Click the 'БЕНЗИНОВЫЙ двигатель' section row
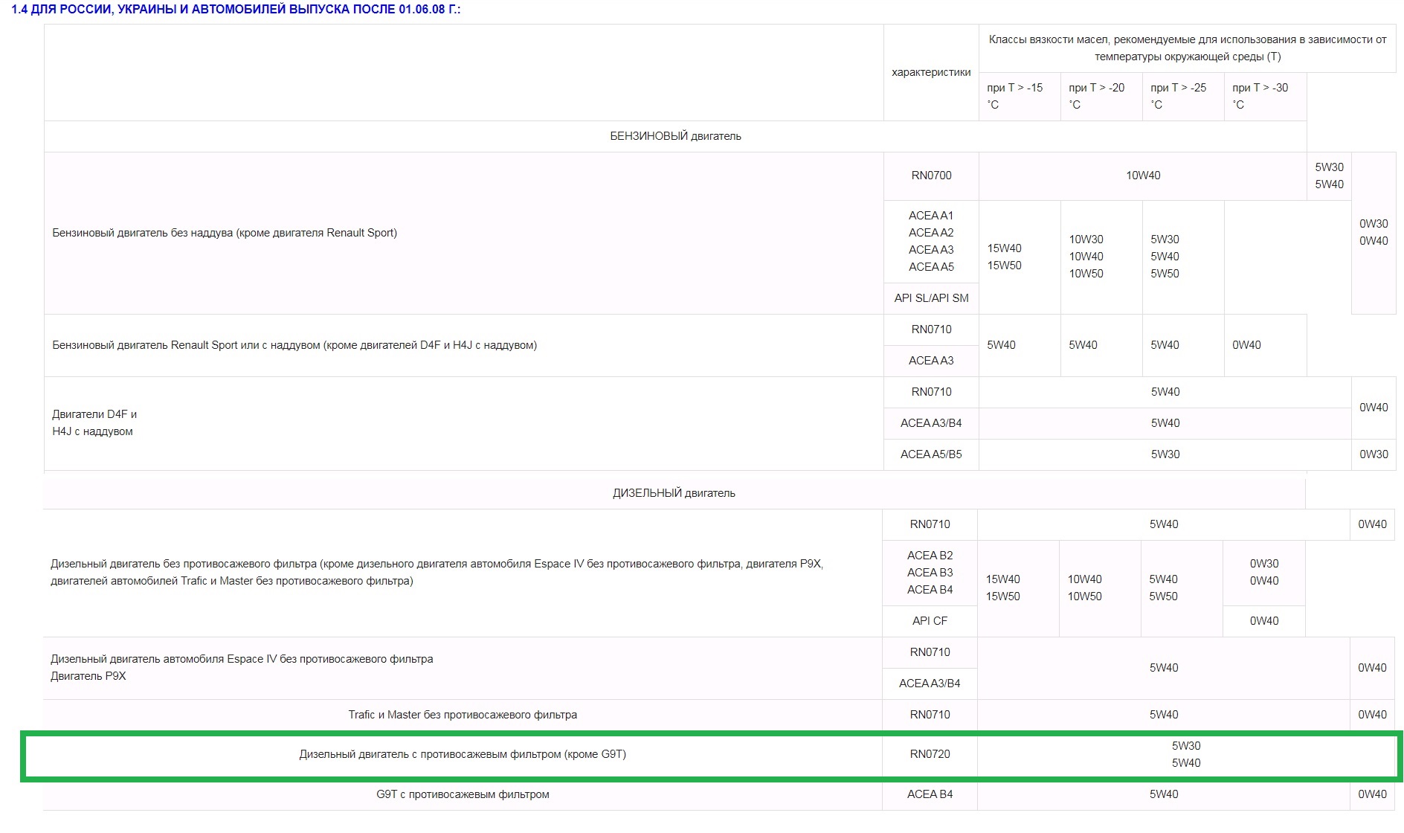The height and width of the screenshot is (833, 1404). point(675,136)
